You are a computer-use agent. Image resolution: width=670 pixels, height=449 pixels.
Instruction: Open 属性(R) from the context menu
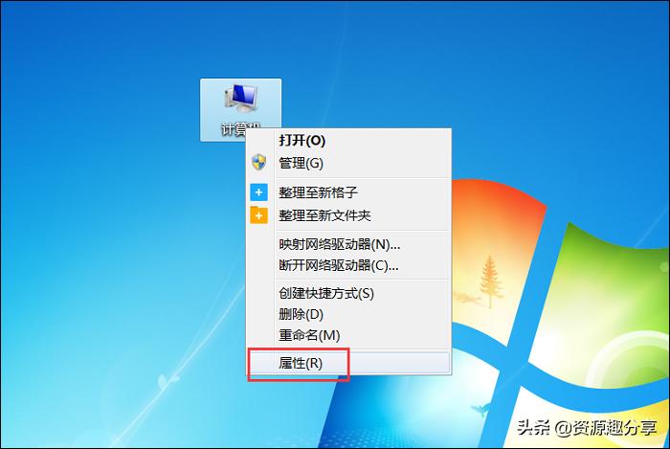[x=348, y=363]
